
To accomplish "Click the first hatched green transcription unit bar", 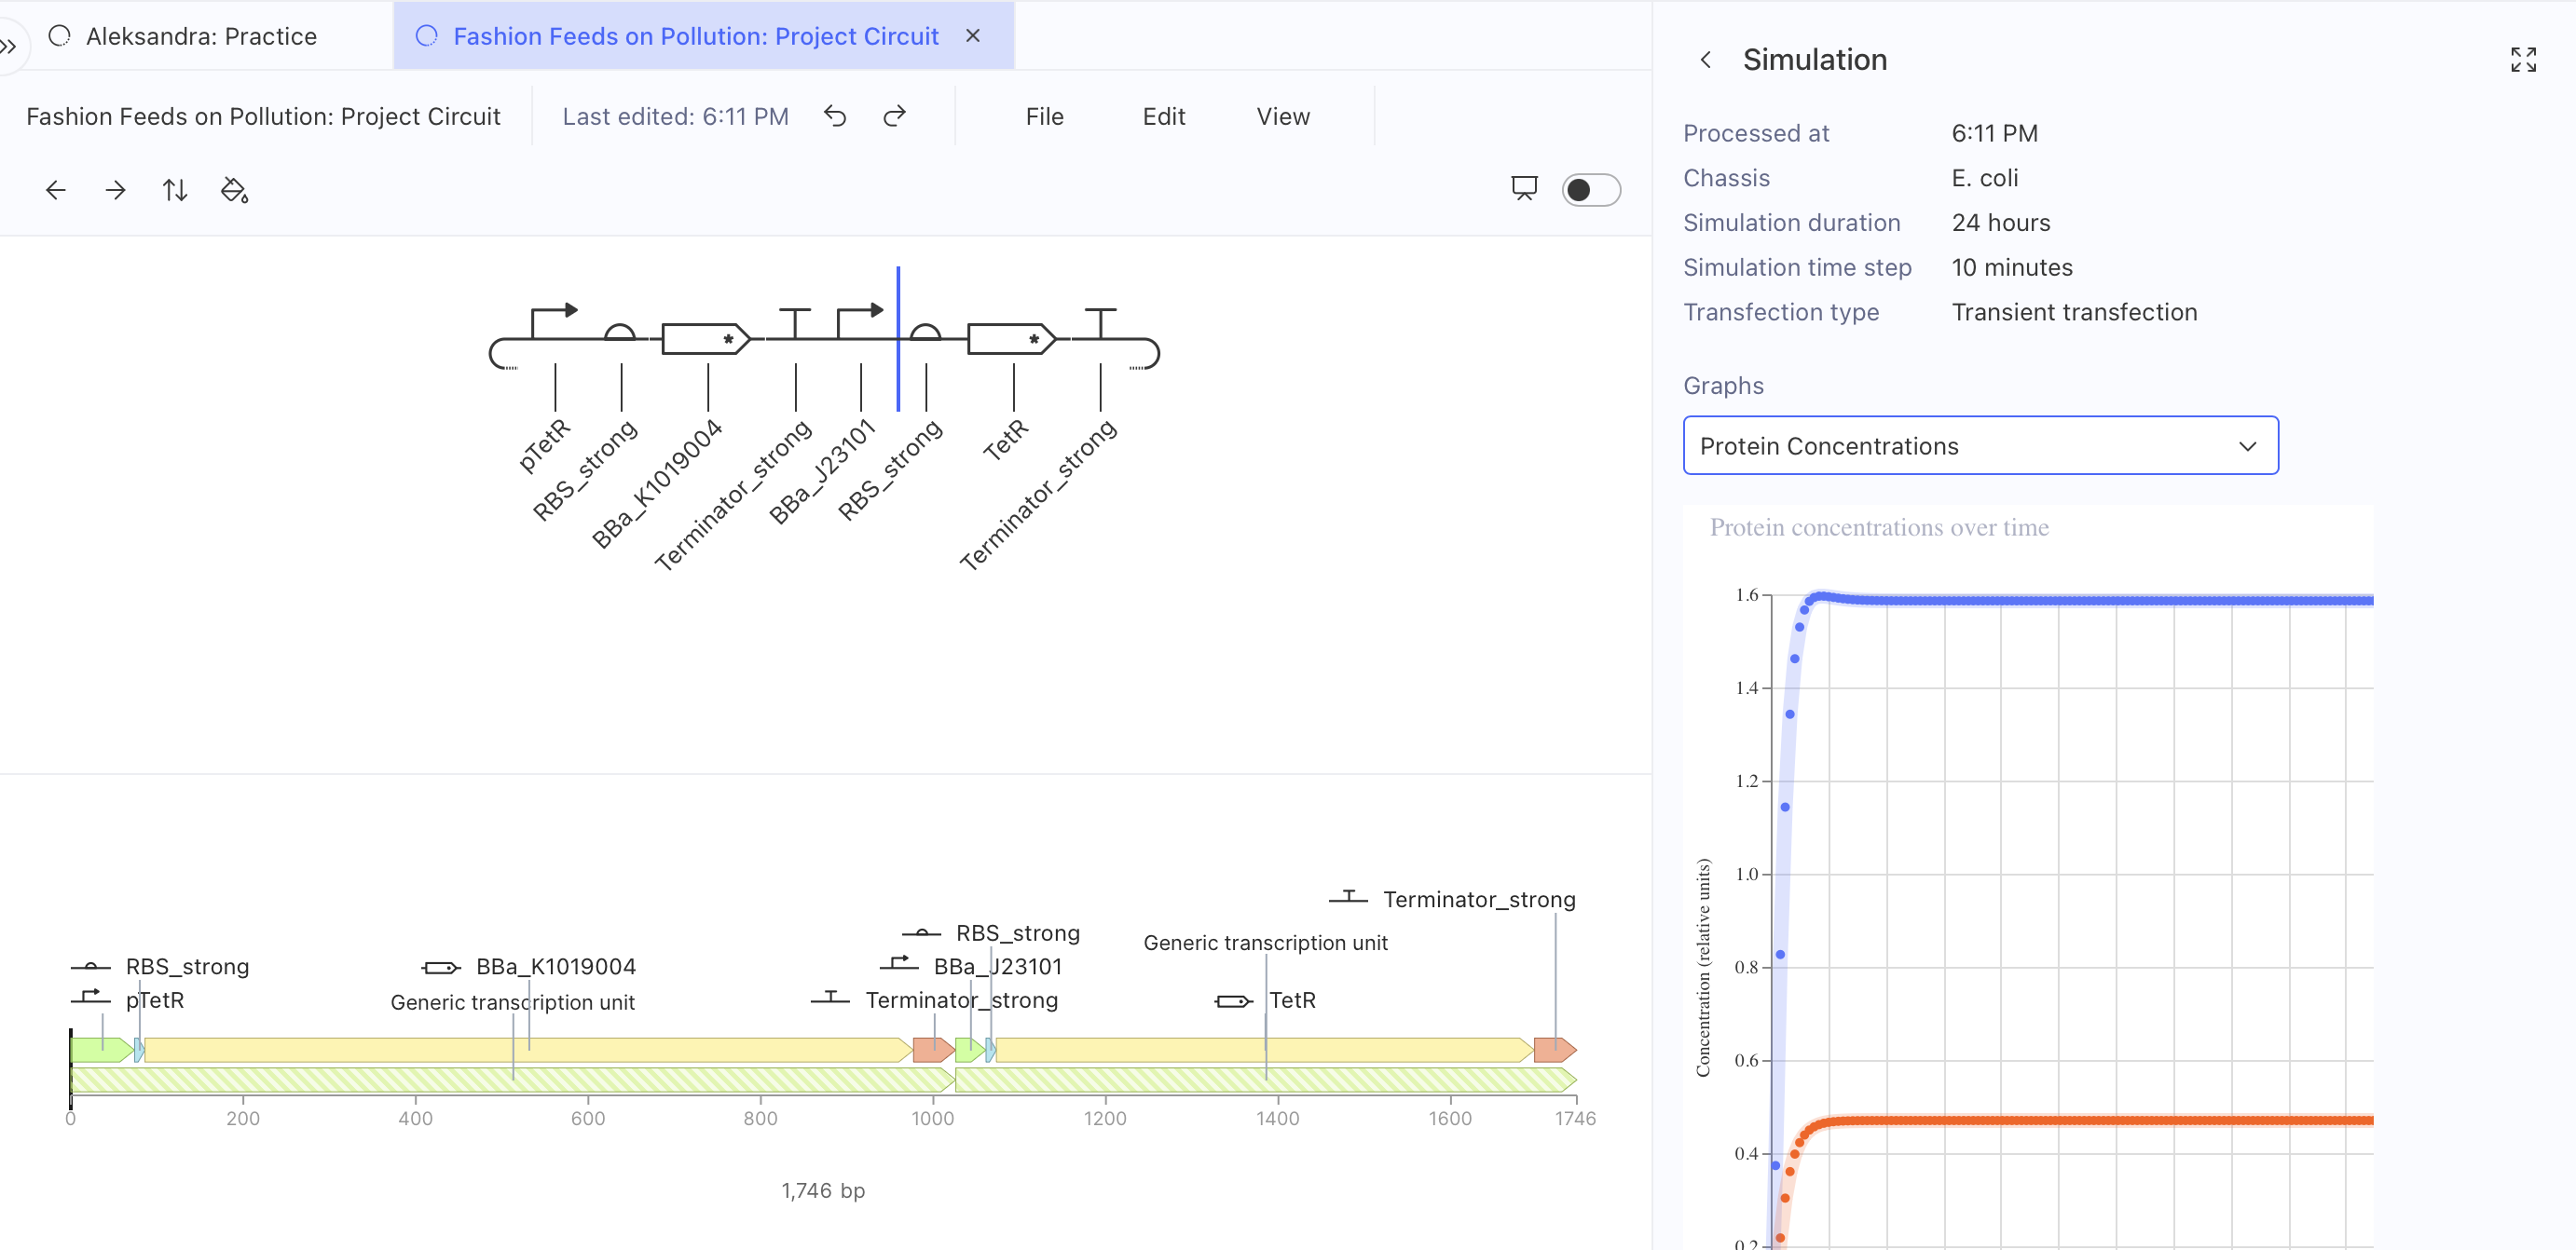I will (512, 1080).
